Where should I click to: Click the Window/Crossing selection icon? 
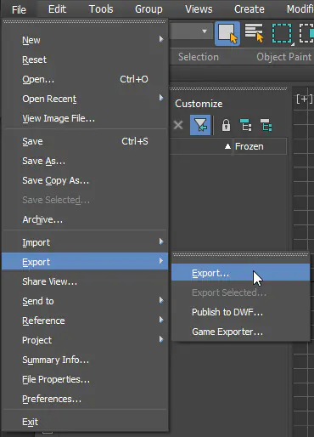[306, 33]
